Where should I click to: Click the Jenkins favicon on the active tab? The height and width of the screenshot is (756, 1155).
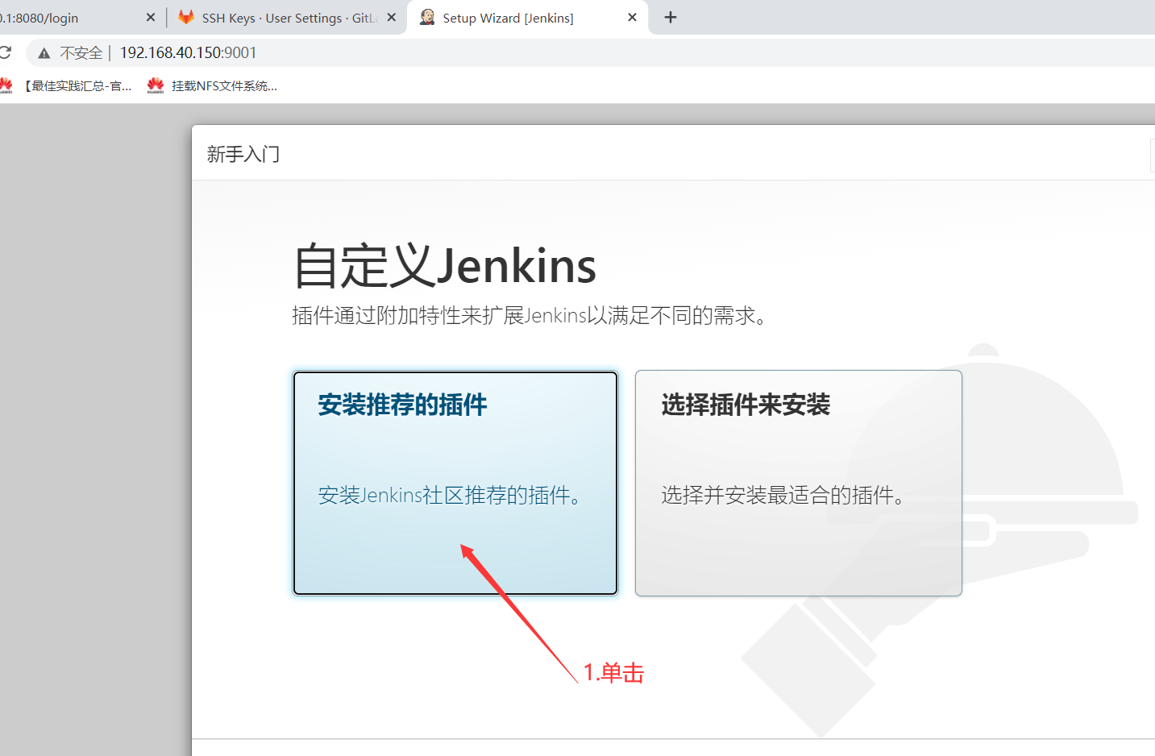428,17
